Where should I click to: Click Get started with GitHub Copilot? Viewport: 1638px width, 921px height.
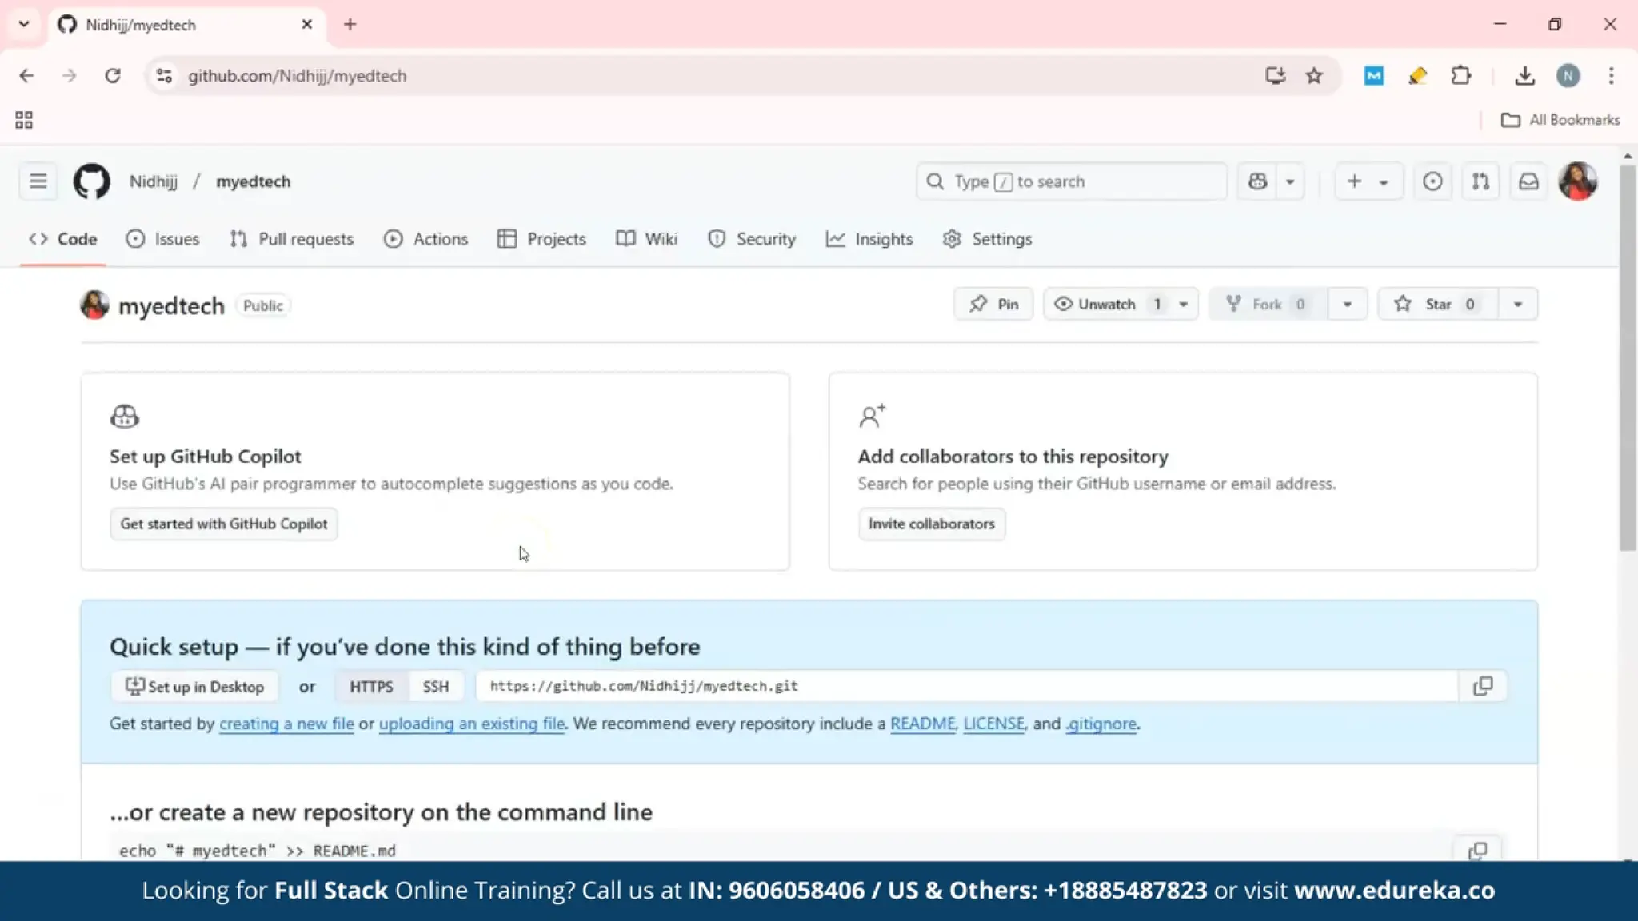click(224, 524)
